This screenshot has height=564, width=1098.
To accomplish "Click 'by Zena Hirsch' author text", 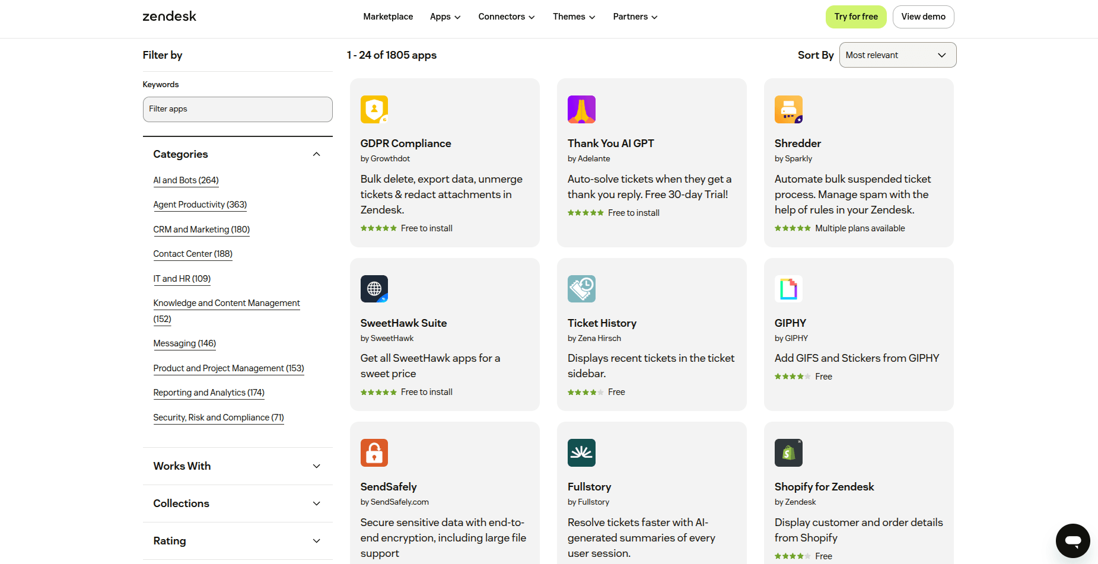I will click(594, 339).
